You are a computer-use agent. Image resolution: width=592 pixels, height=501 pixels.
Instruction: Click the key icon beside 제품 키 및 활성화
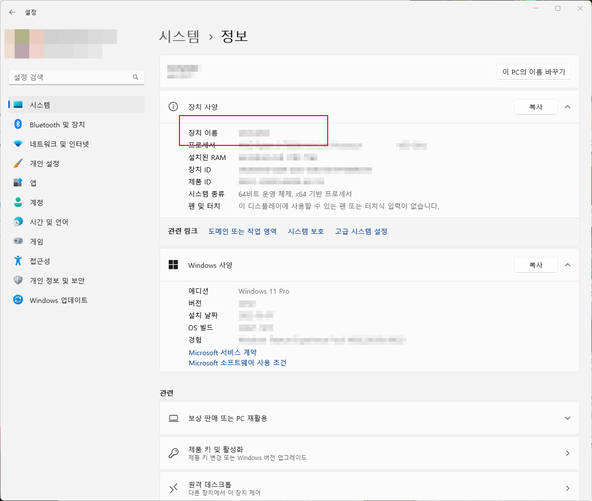pos(174,453)
